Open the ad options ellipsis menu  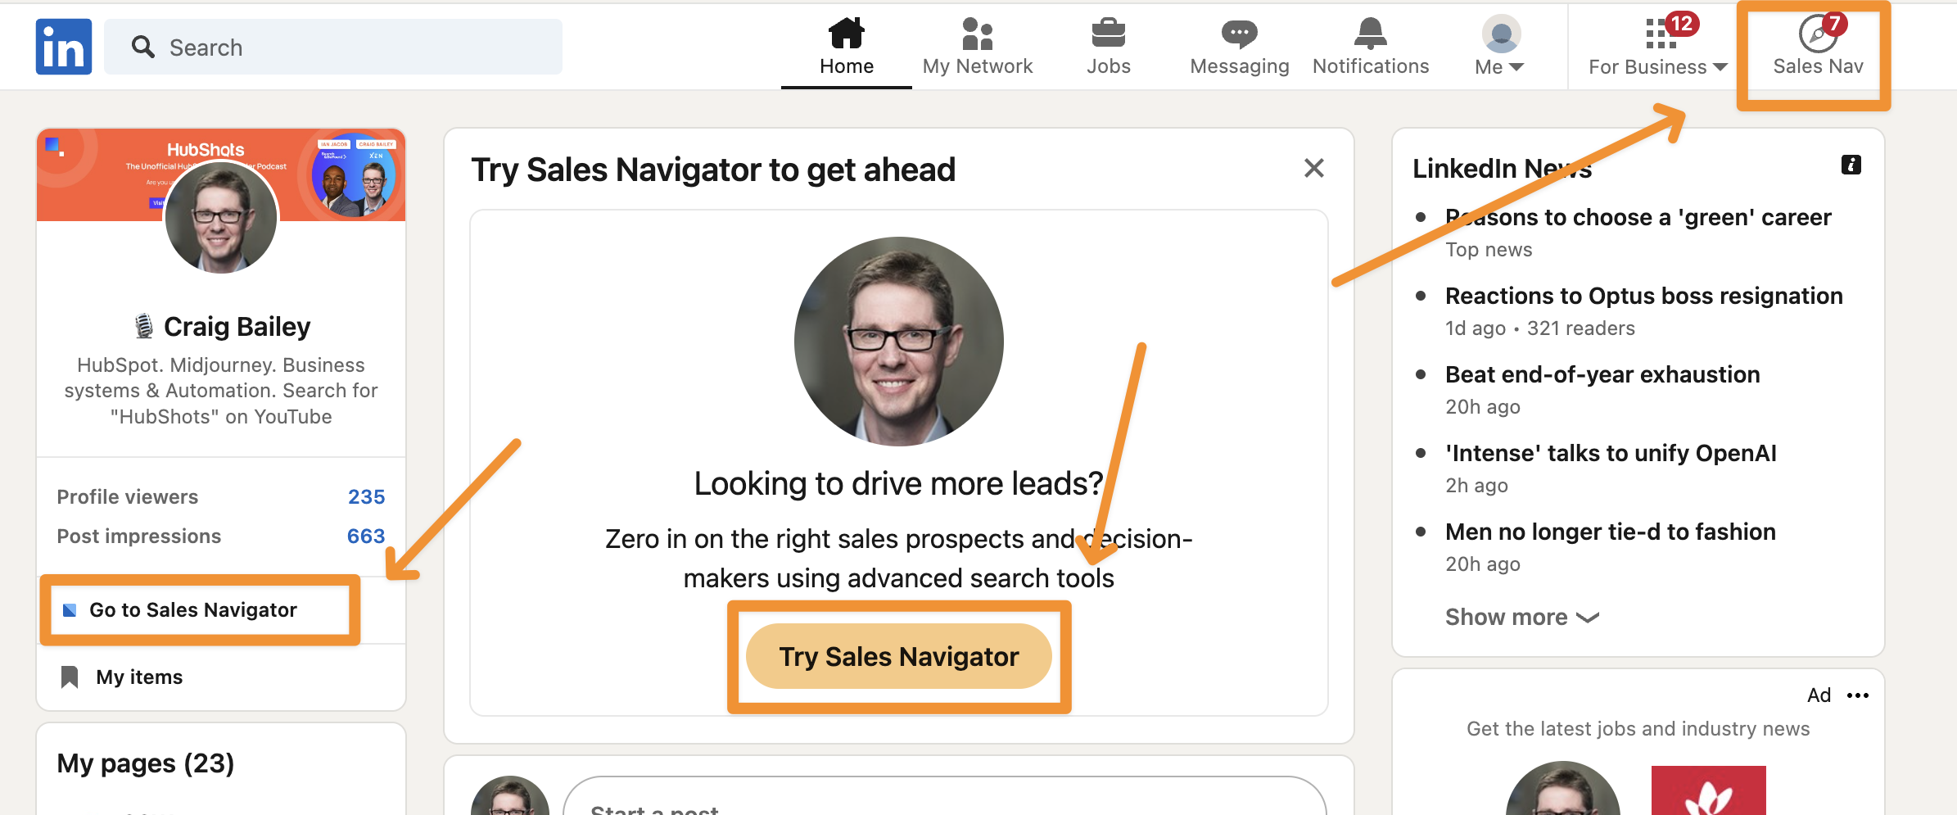tap(1857, 695)
